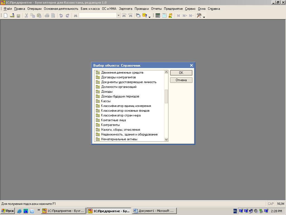Open the Справка menu
The image size is (286, 215).
click(214, 9)
